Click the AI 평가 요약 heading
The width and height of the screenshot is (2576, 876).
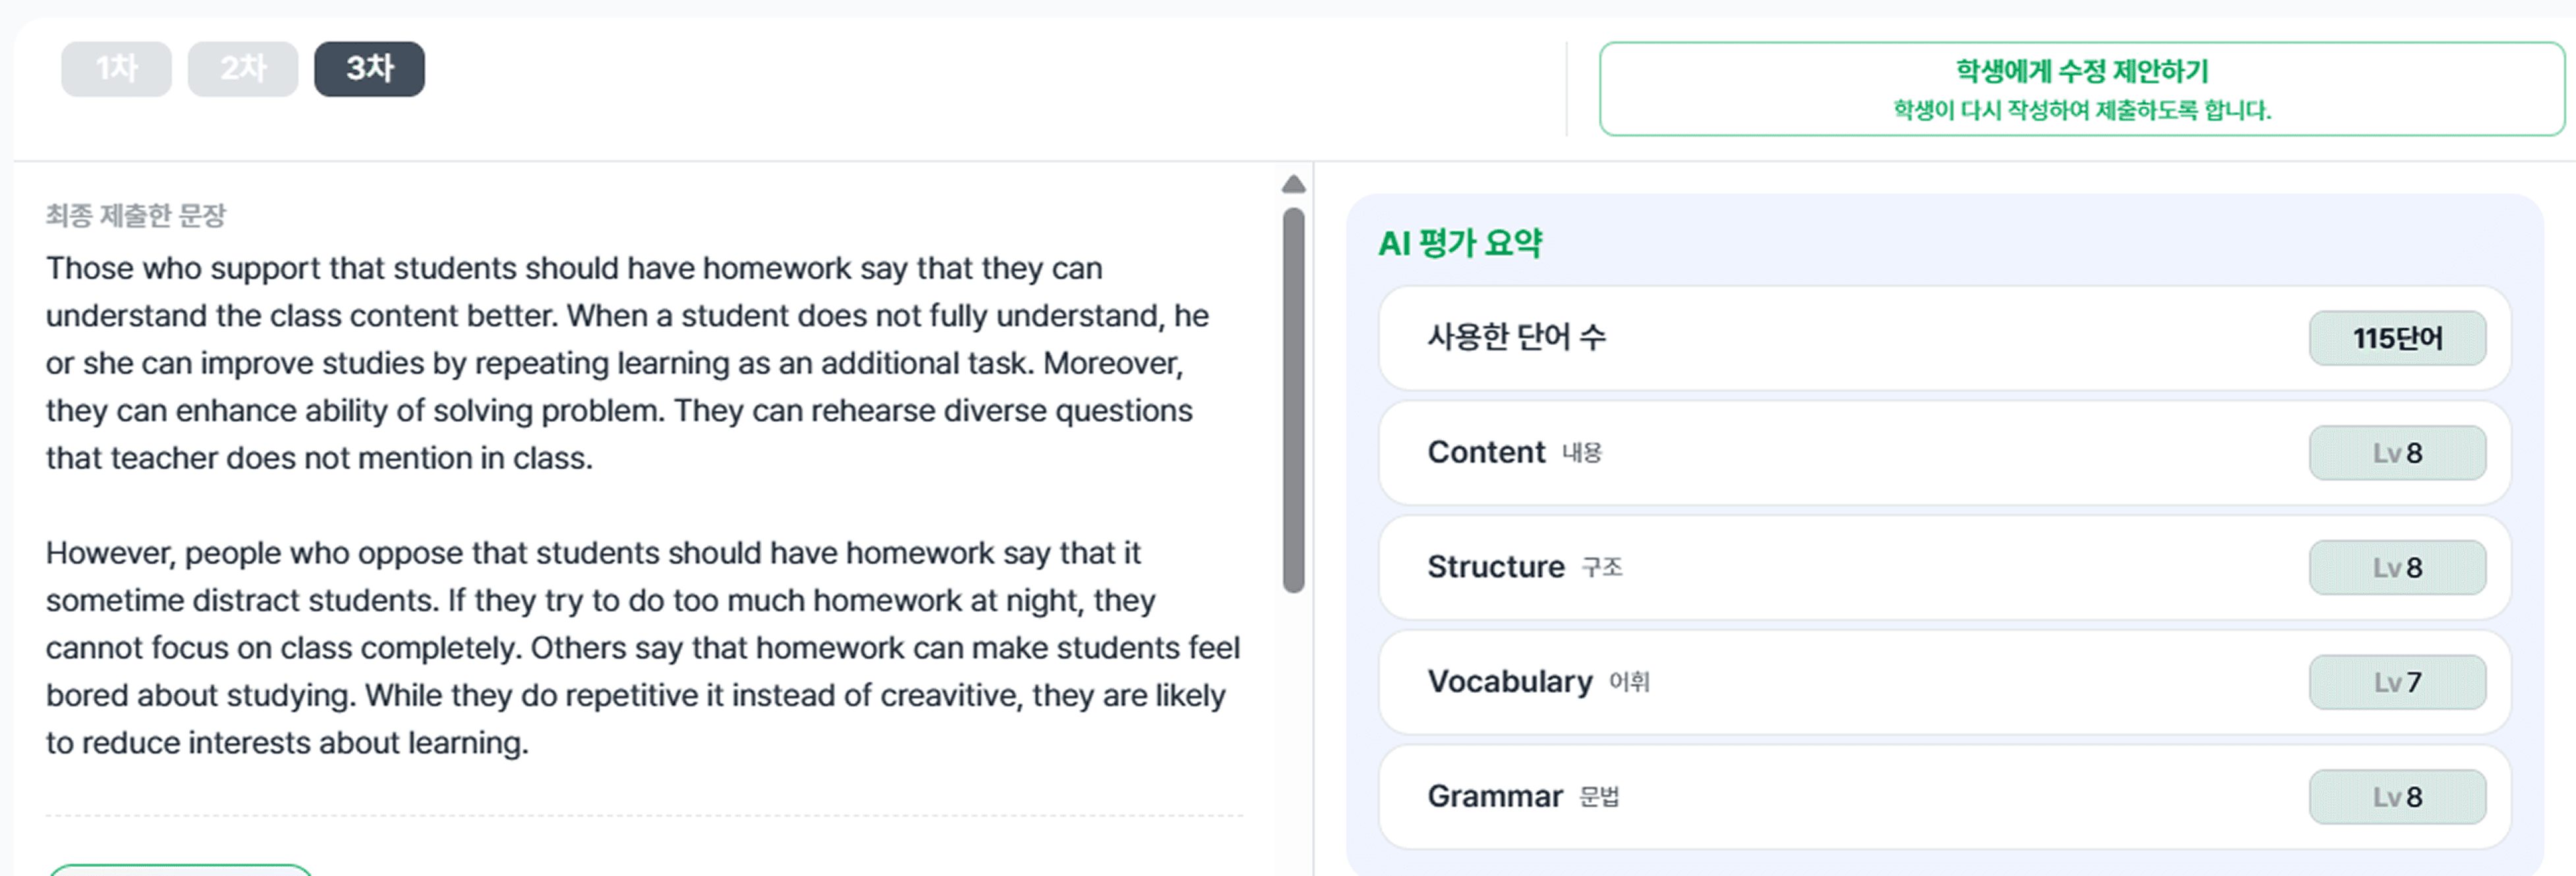pyautogui.click(x=1460, y=243)
